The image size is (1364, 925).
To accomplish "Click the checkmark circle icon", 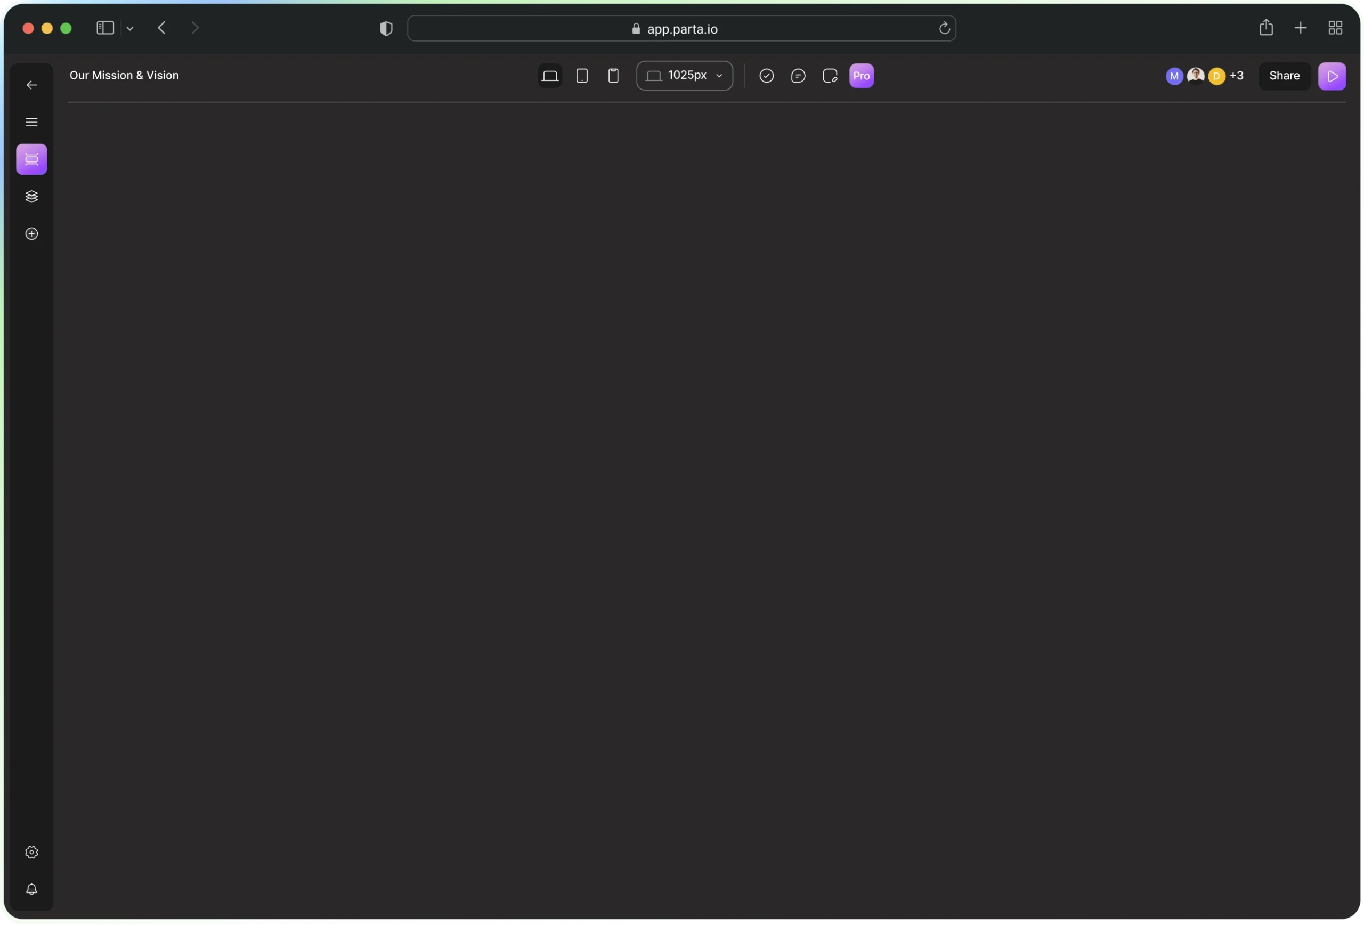I will [x=766, y=76].
